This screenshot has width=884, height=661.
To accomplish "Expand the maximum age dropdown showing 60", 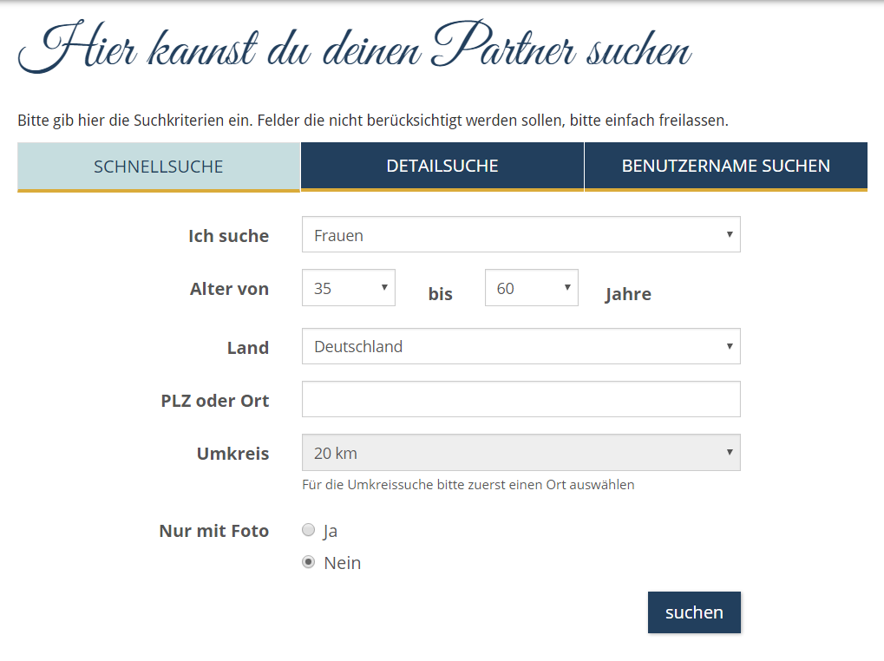I will click(x=531, y=288).
